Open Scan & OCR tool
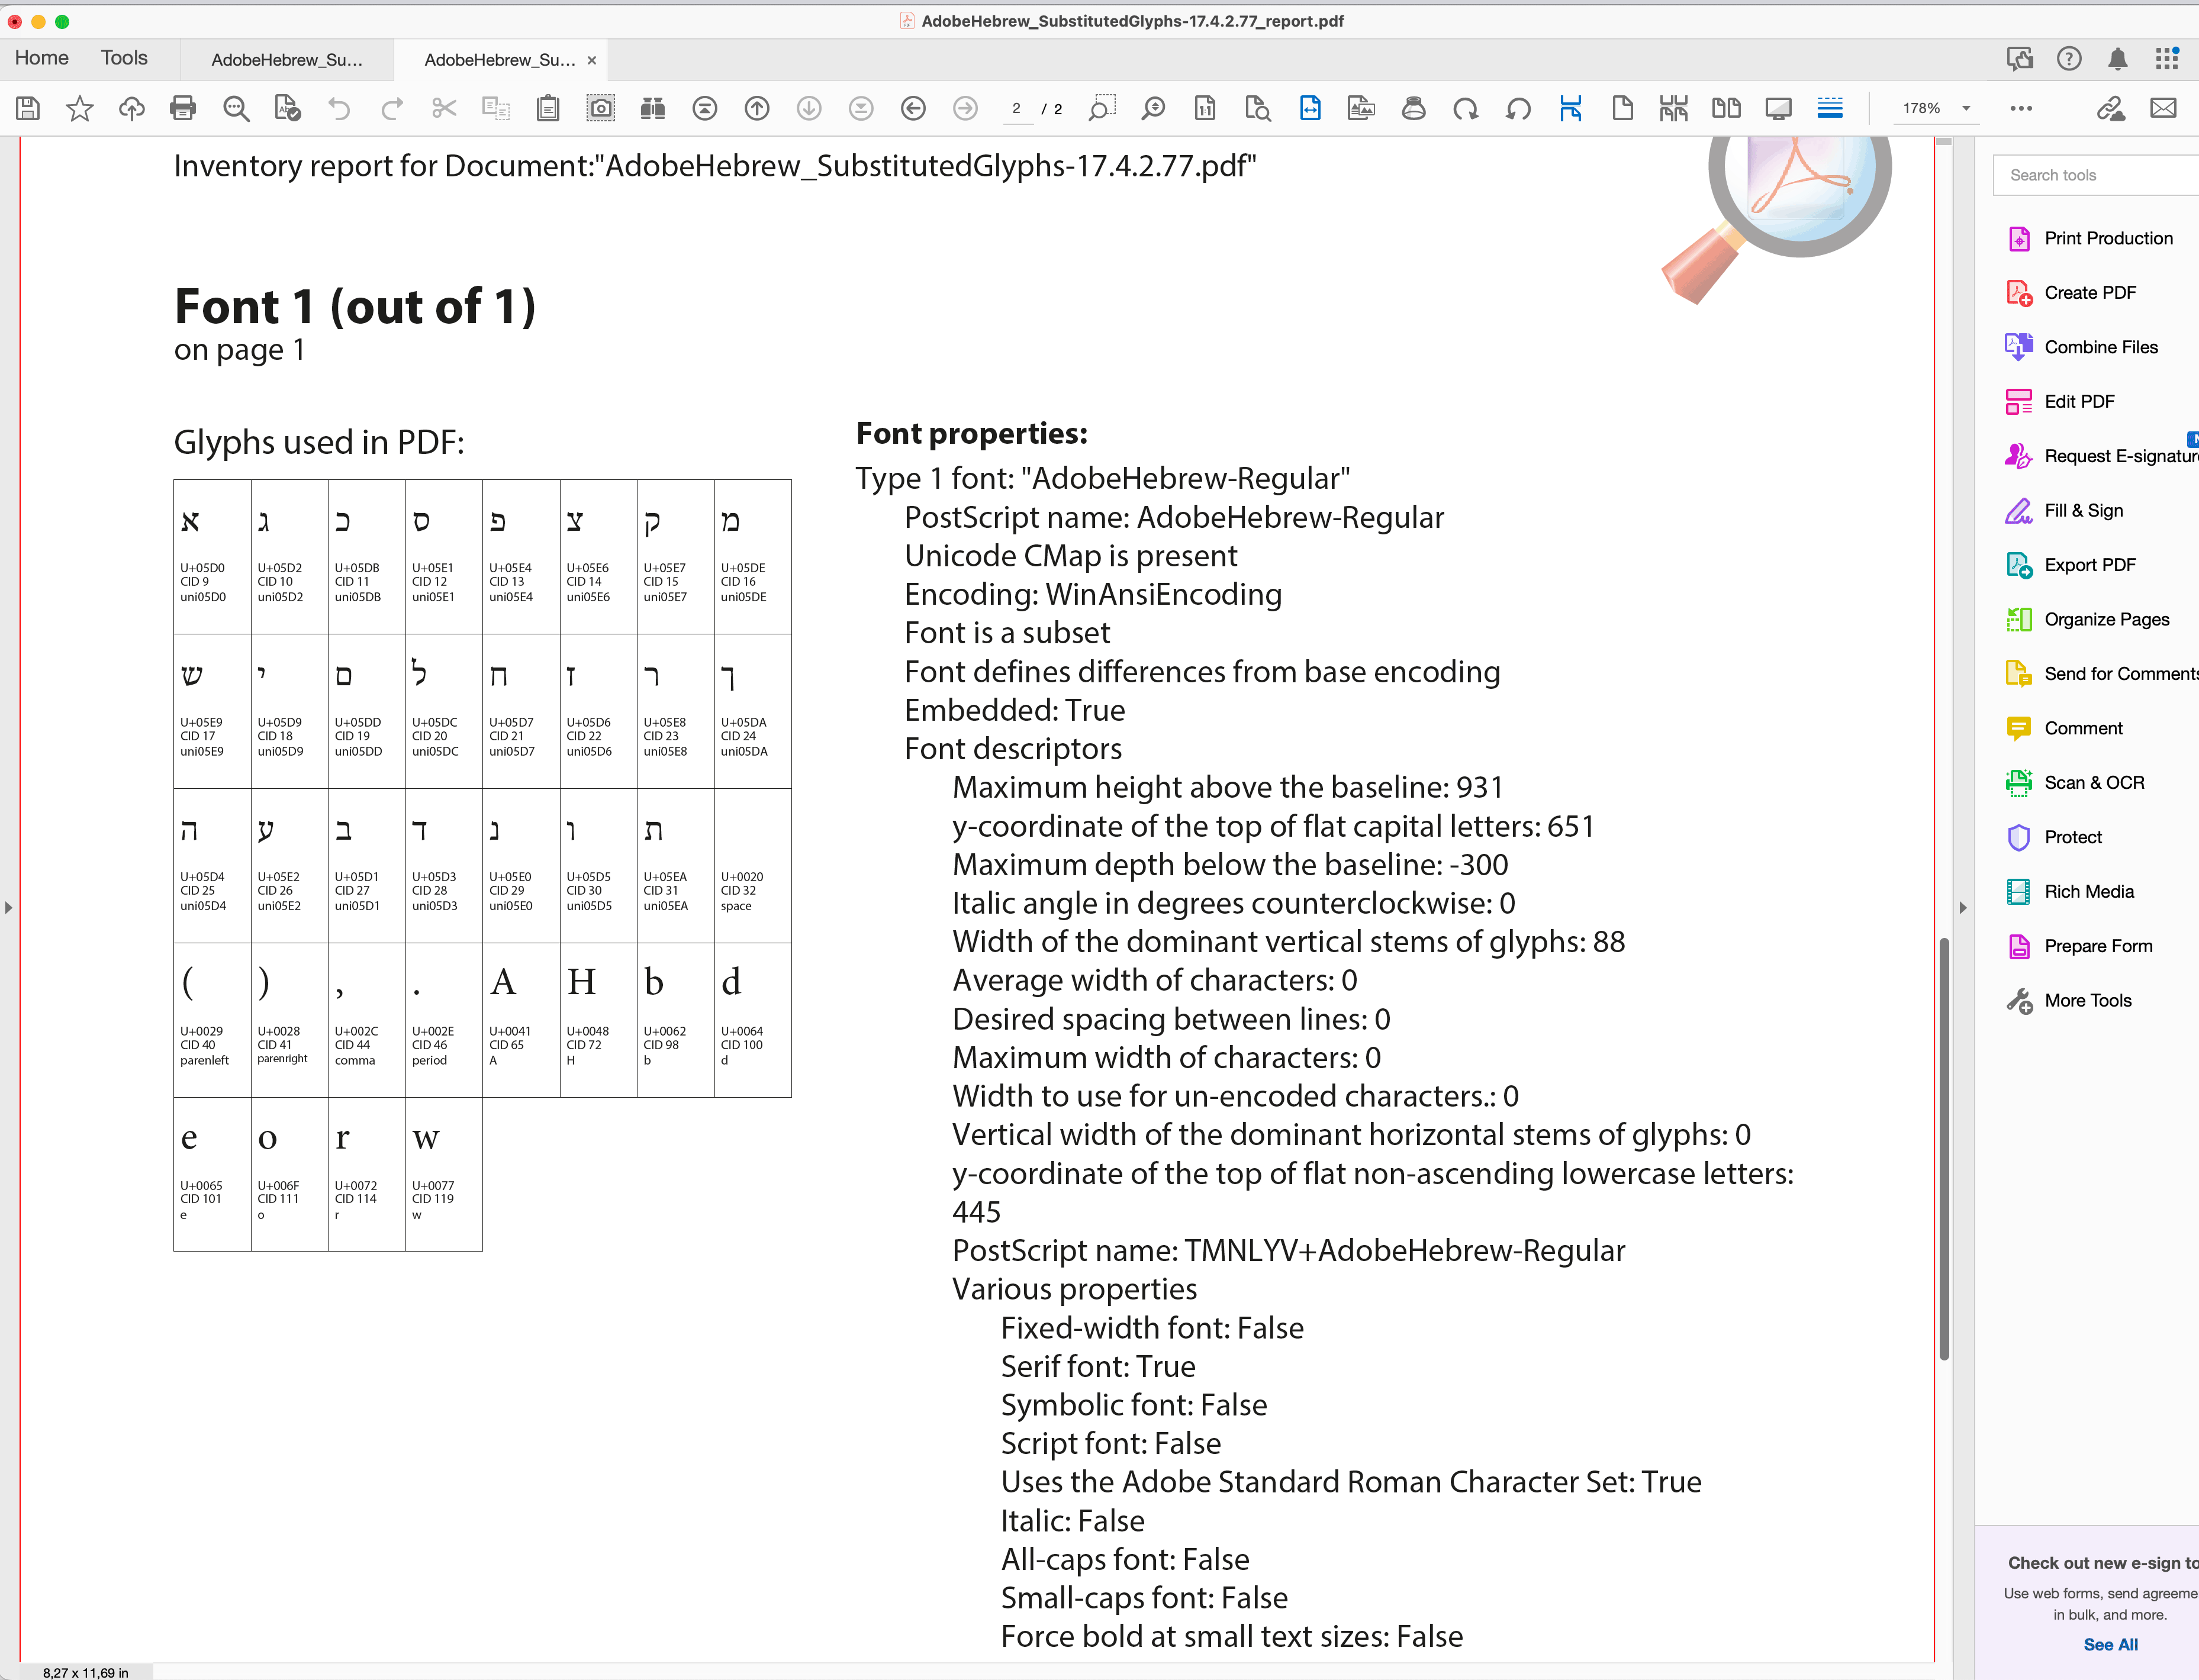 (x=2093, y=783)
